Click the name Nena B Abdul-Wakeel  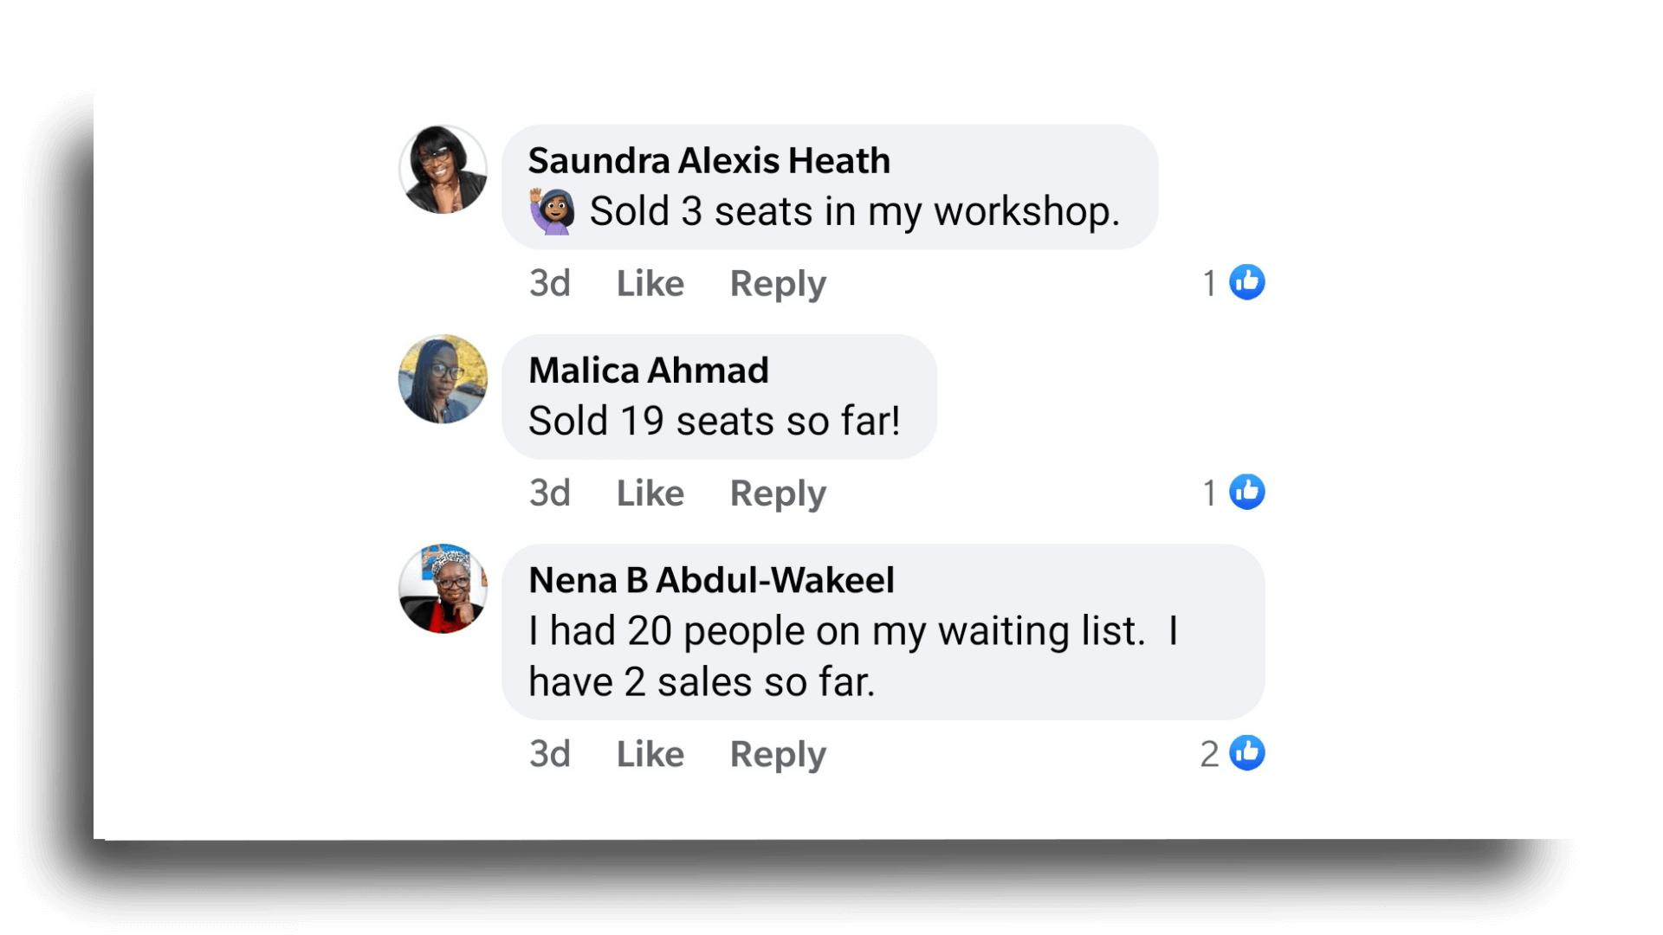(x=711, y=580)
